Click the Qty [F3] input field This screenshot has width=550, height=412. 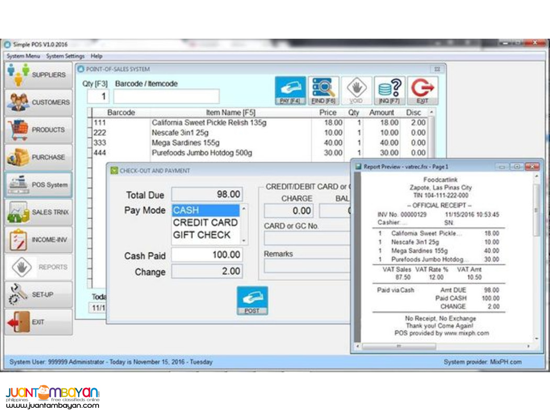98,96
